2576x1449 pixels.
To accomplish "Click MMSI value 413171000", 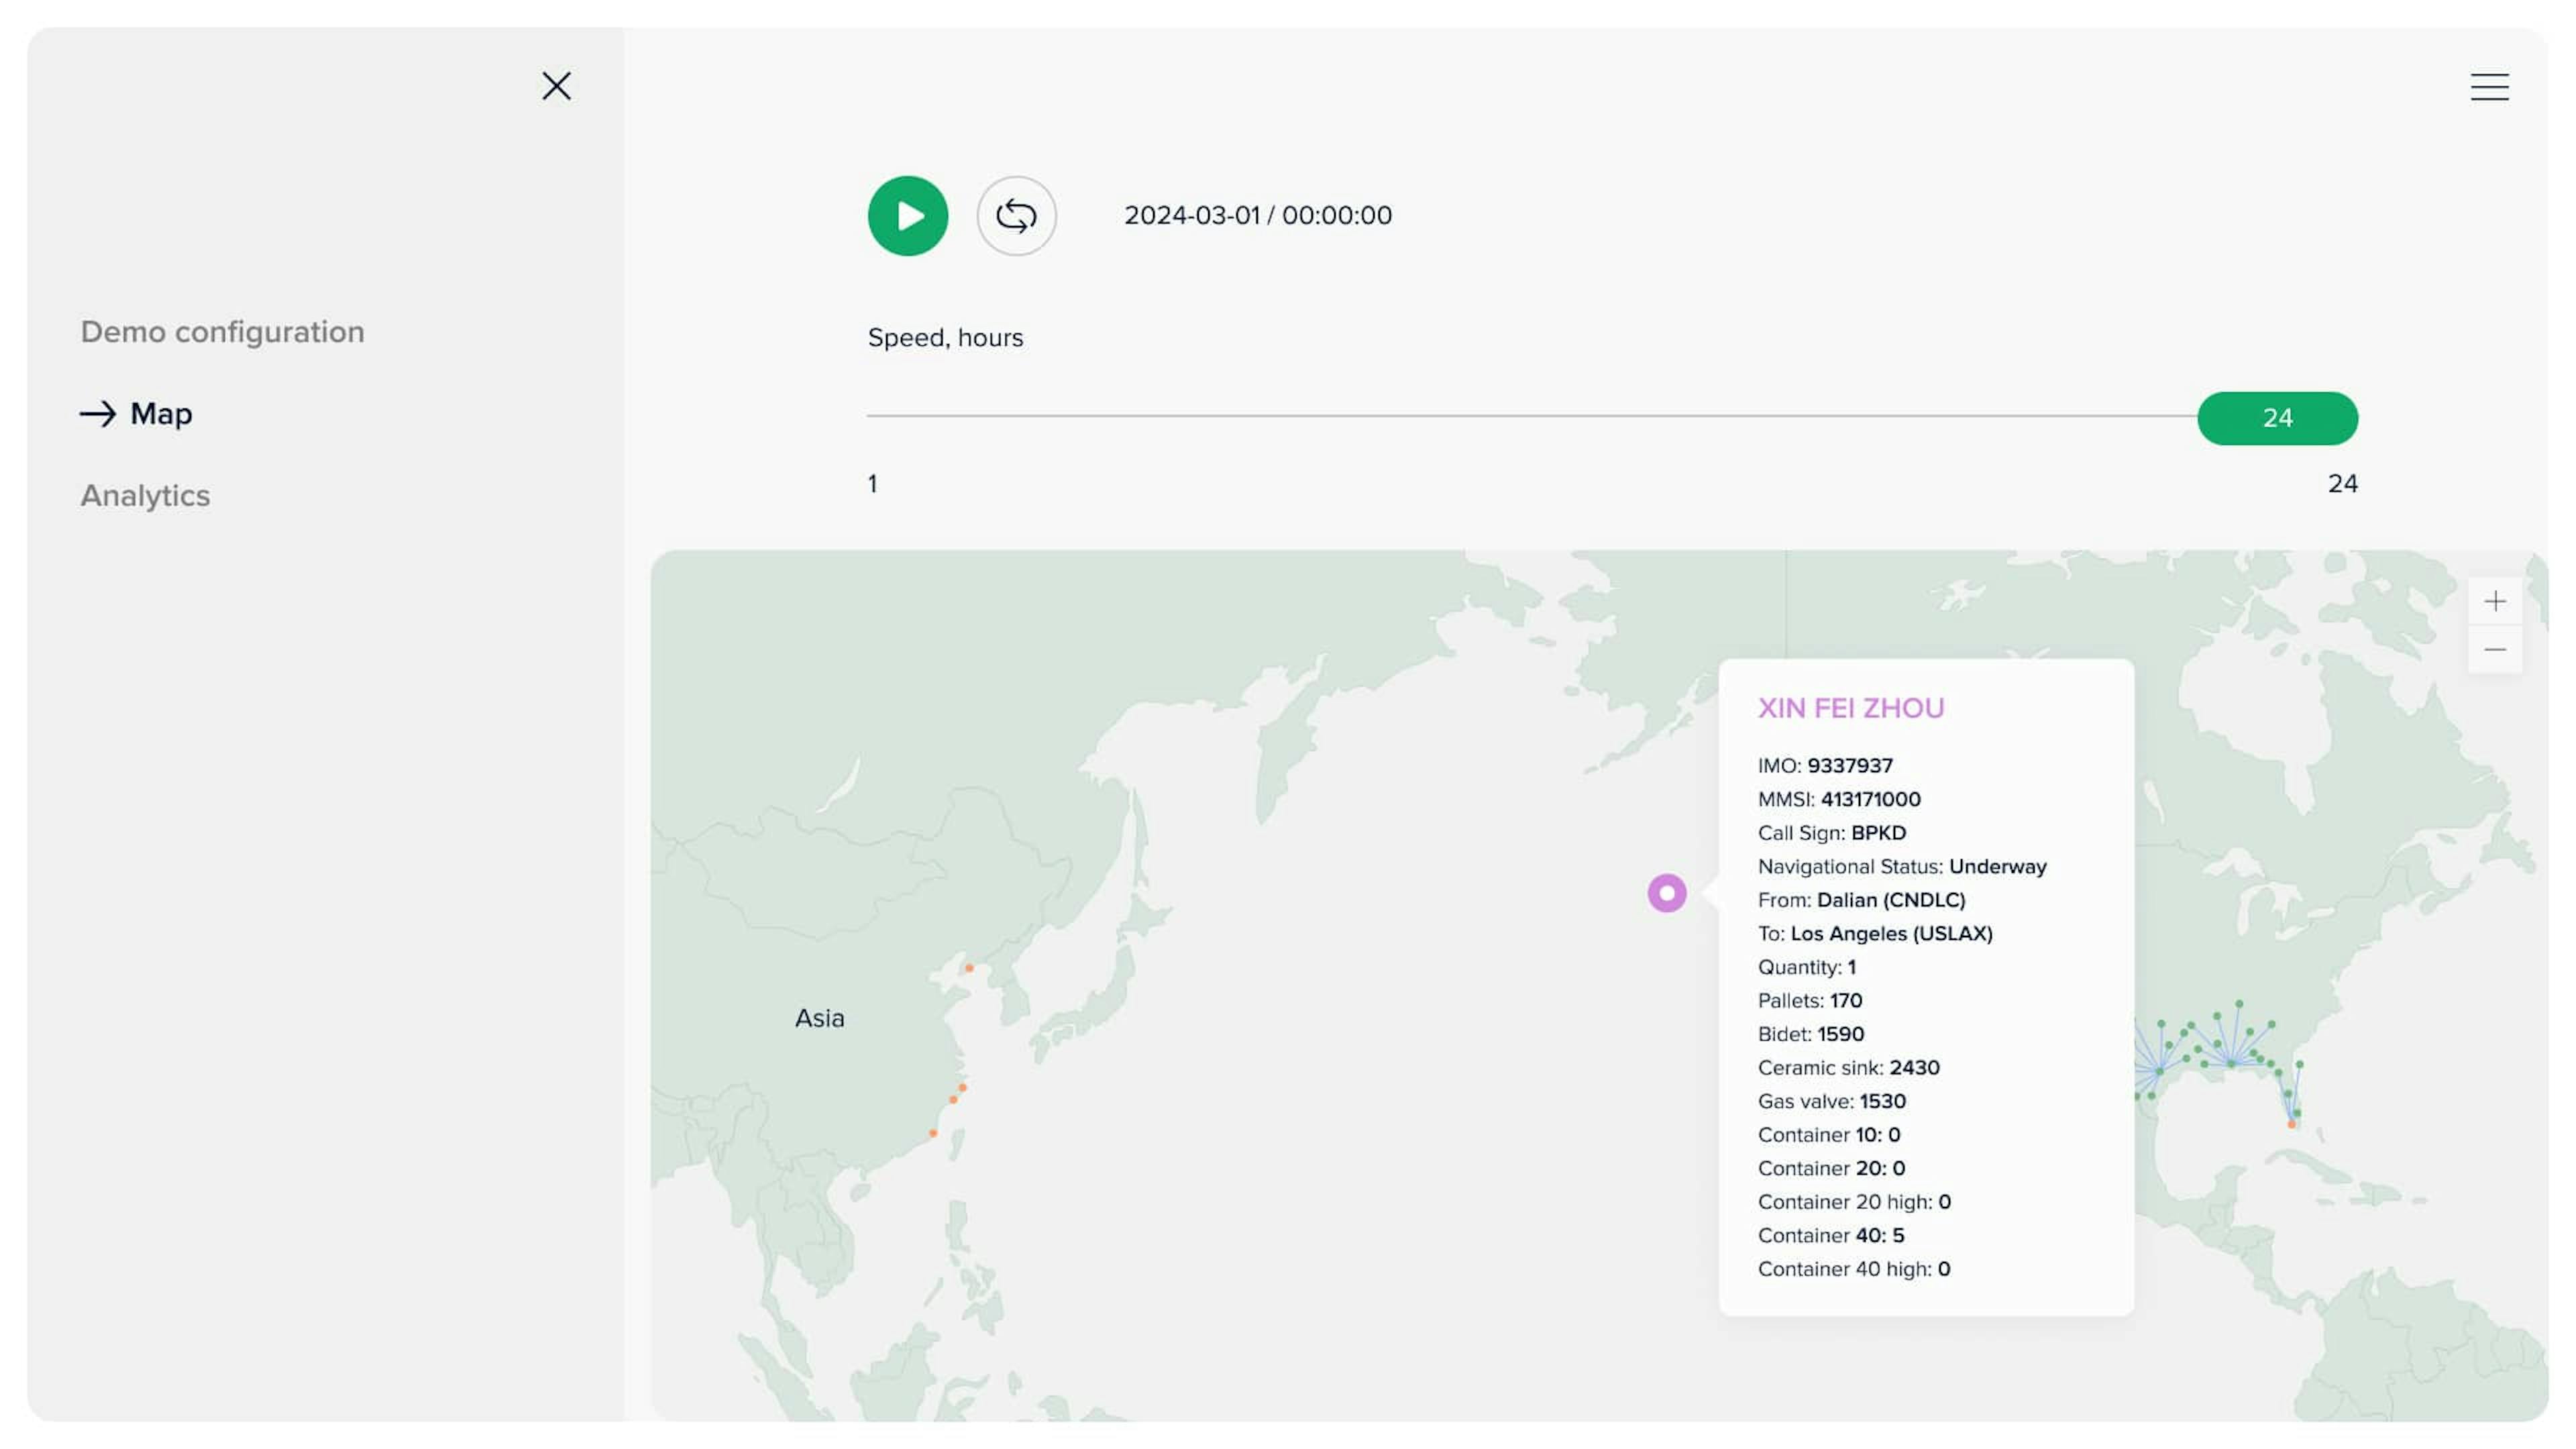I will [x=1870, y=799].
